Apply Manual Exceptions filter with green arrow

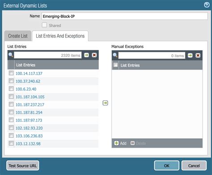(190, 55)
